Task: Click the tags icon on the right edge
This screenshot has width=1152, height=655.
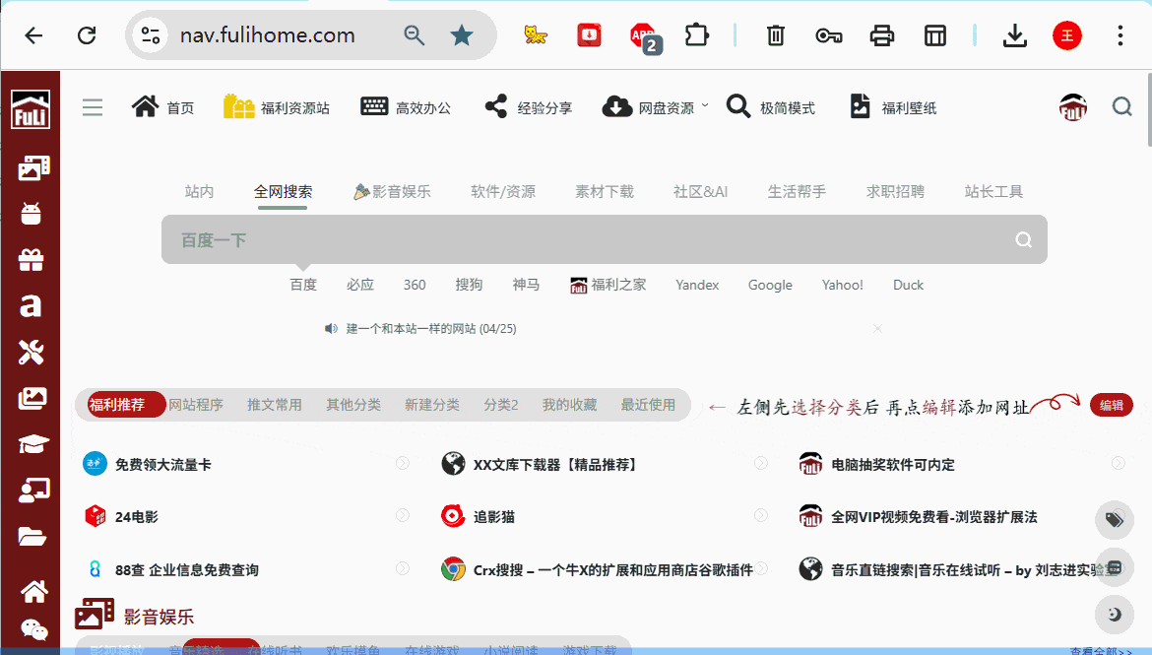Action: pyautogui.click(x=1114, y=520)
